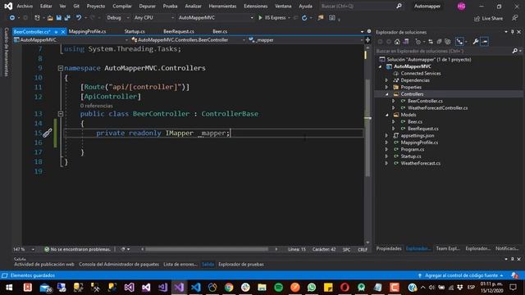Screen dimensions: 525x295
Task: Click the feedback icon next to Live Share
Action: click(x=515, y=18)
